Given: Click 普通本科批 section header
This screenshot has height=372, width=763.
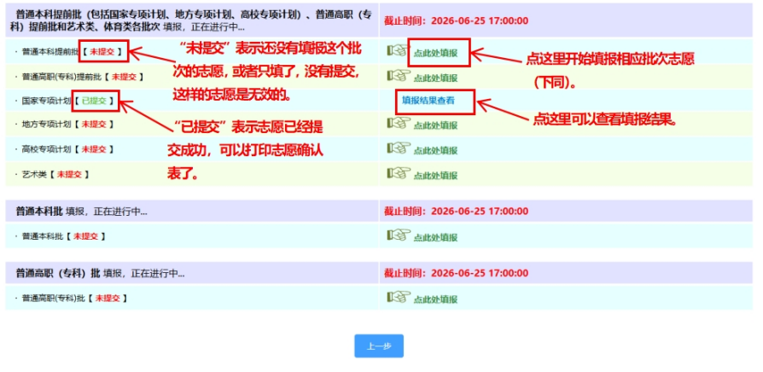Looking at the screenshot, I should [39, 211].
